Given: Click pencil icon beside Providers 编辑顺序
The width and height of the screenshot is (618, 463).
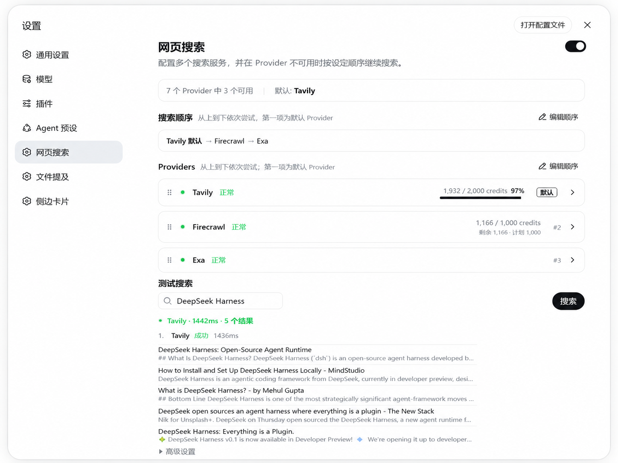Looking at the screenshot, I should tap(542, 166).
